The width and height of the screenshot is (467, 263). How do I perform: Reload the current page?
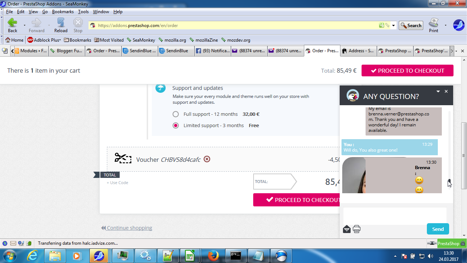click(x=61, y=25)
